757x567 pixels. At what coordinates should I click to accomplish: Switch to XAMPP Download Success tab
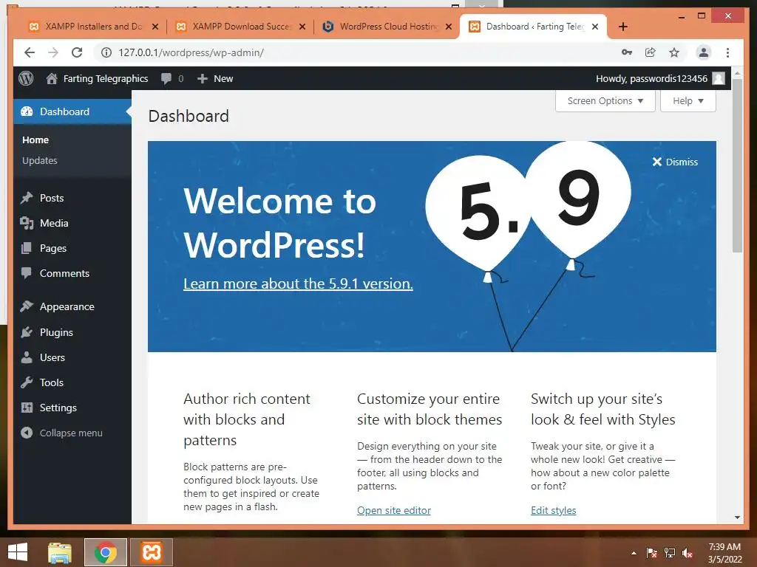(x=241, y=27)
